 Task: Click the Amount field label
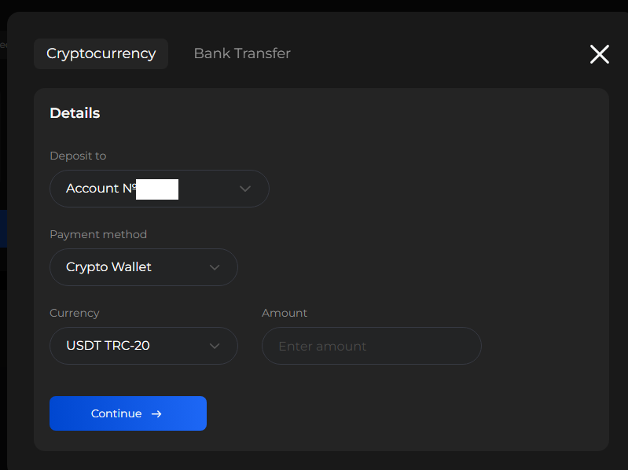click(x=285, y=313)
